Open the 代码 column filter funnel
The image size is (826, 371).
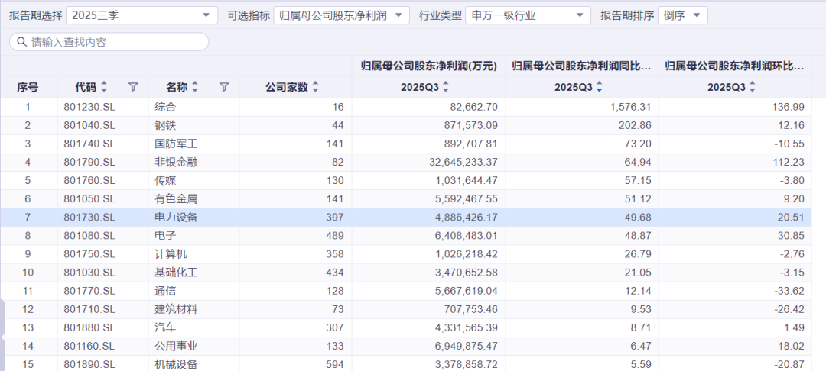click(x=133, y=87)
